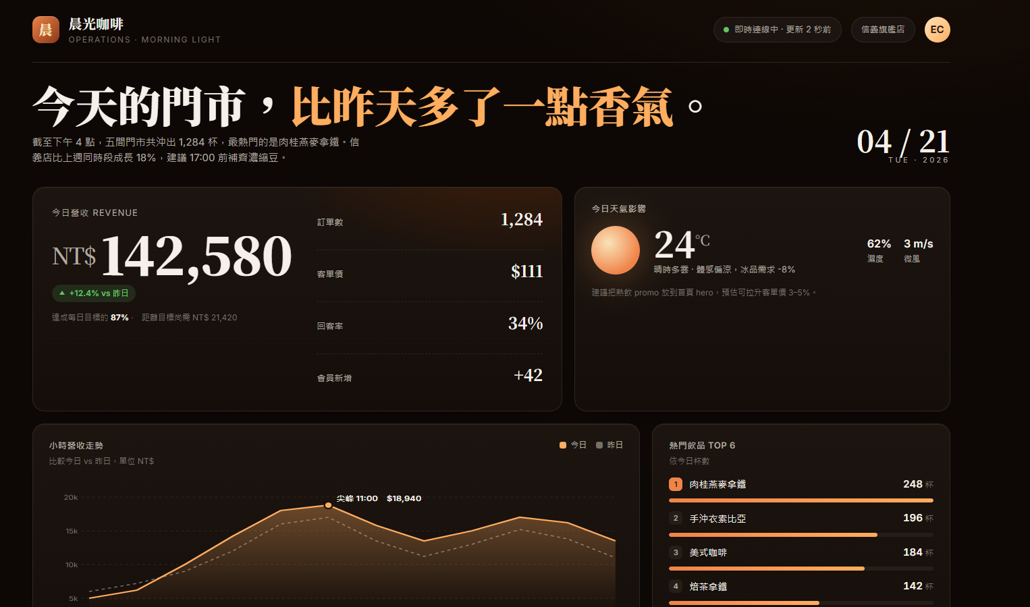This screenshot has height=607, width=1030.
Task: Toggle the 今日 series in the chart legend
Action: click(x=572, y=445)
